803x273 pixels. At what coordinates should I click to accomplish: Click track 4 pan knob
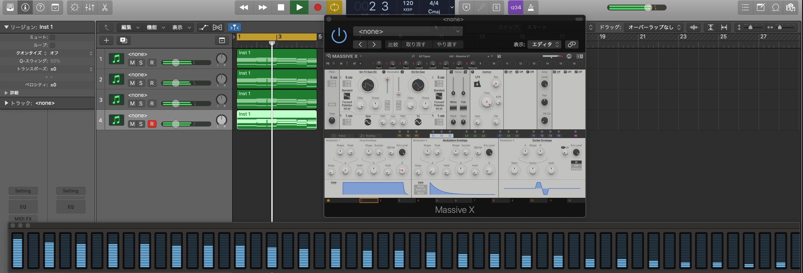[x=221, y=120]
